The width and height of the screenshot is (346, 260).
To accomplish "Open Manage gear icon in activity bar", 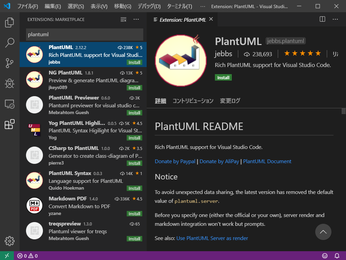I will pyautogui.click(x=9, y=241).
